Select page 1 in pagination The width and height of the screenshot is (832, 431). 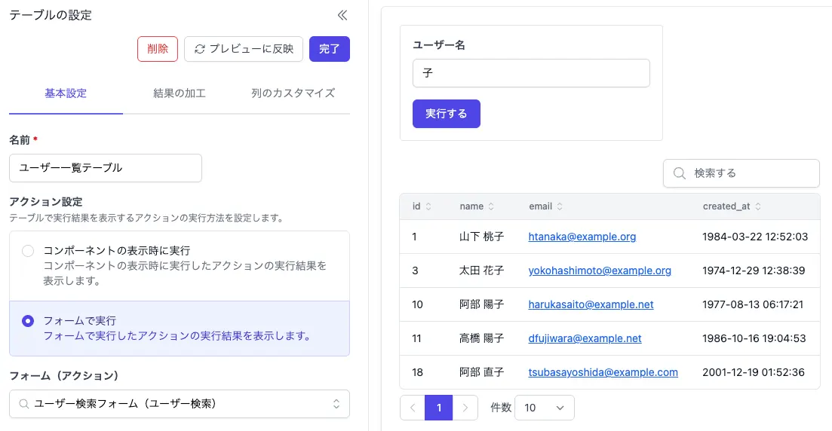click(x=439, y=408)
